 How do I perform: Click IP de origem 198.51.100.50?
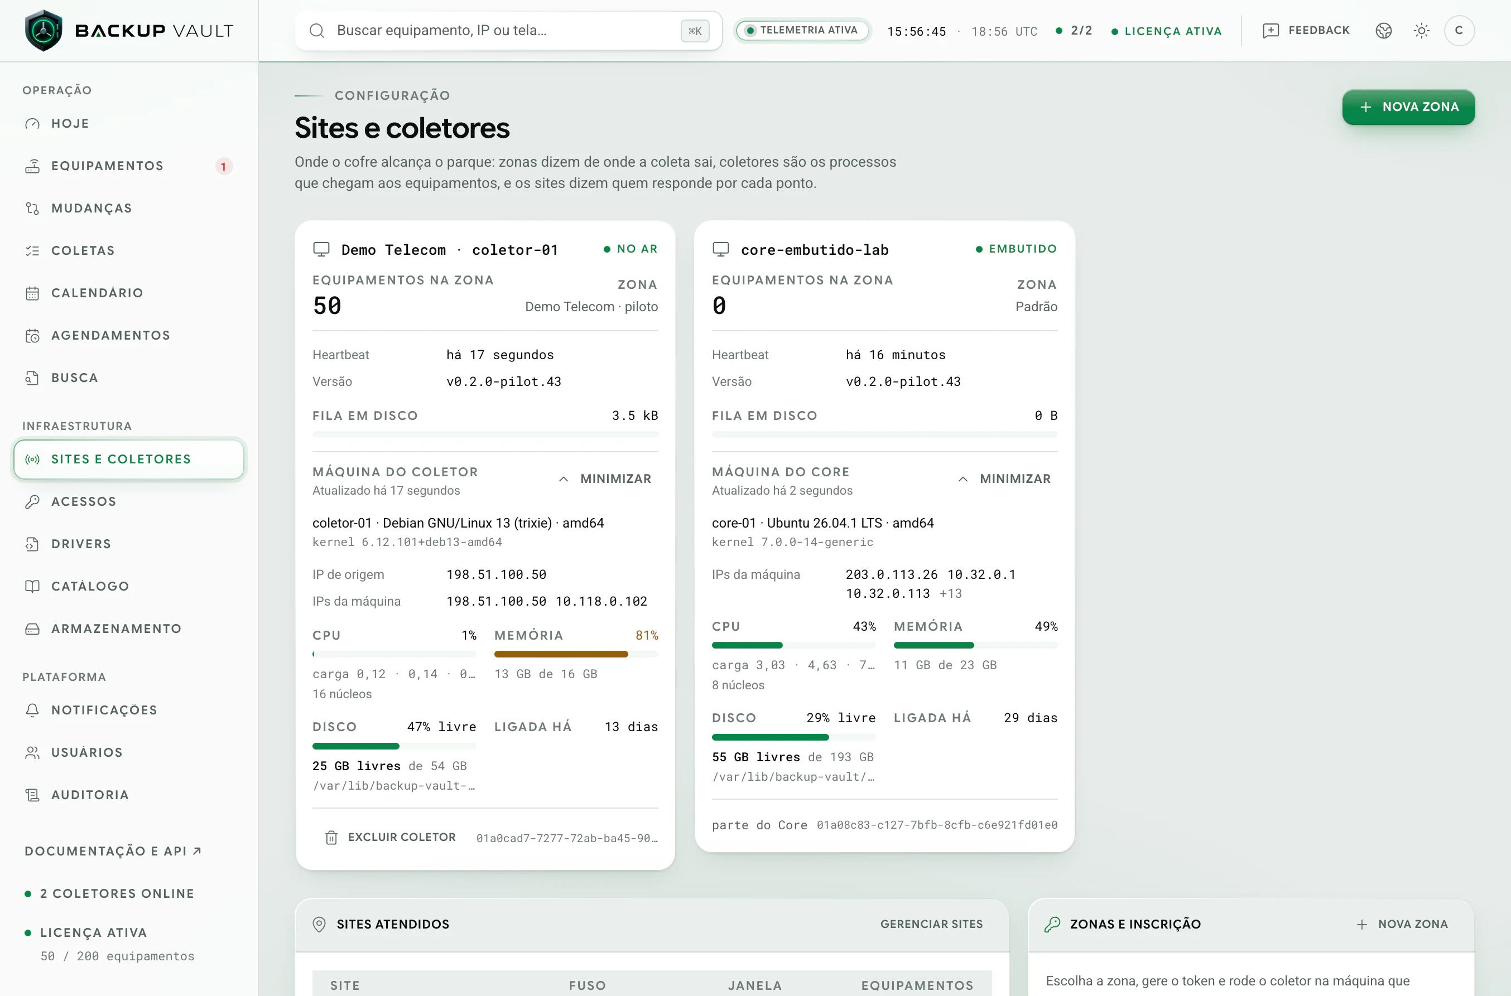(496, 575)
